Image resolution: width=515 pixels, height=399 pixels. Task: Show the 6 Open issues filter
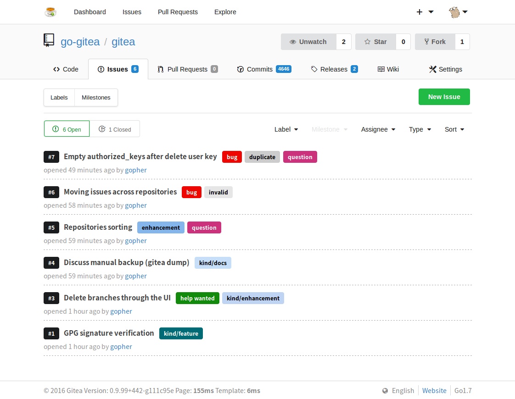click(x=67, y=129)
